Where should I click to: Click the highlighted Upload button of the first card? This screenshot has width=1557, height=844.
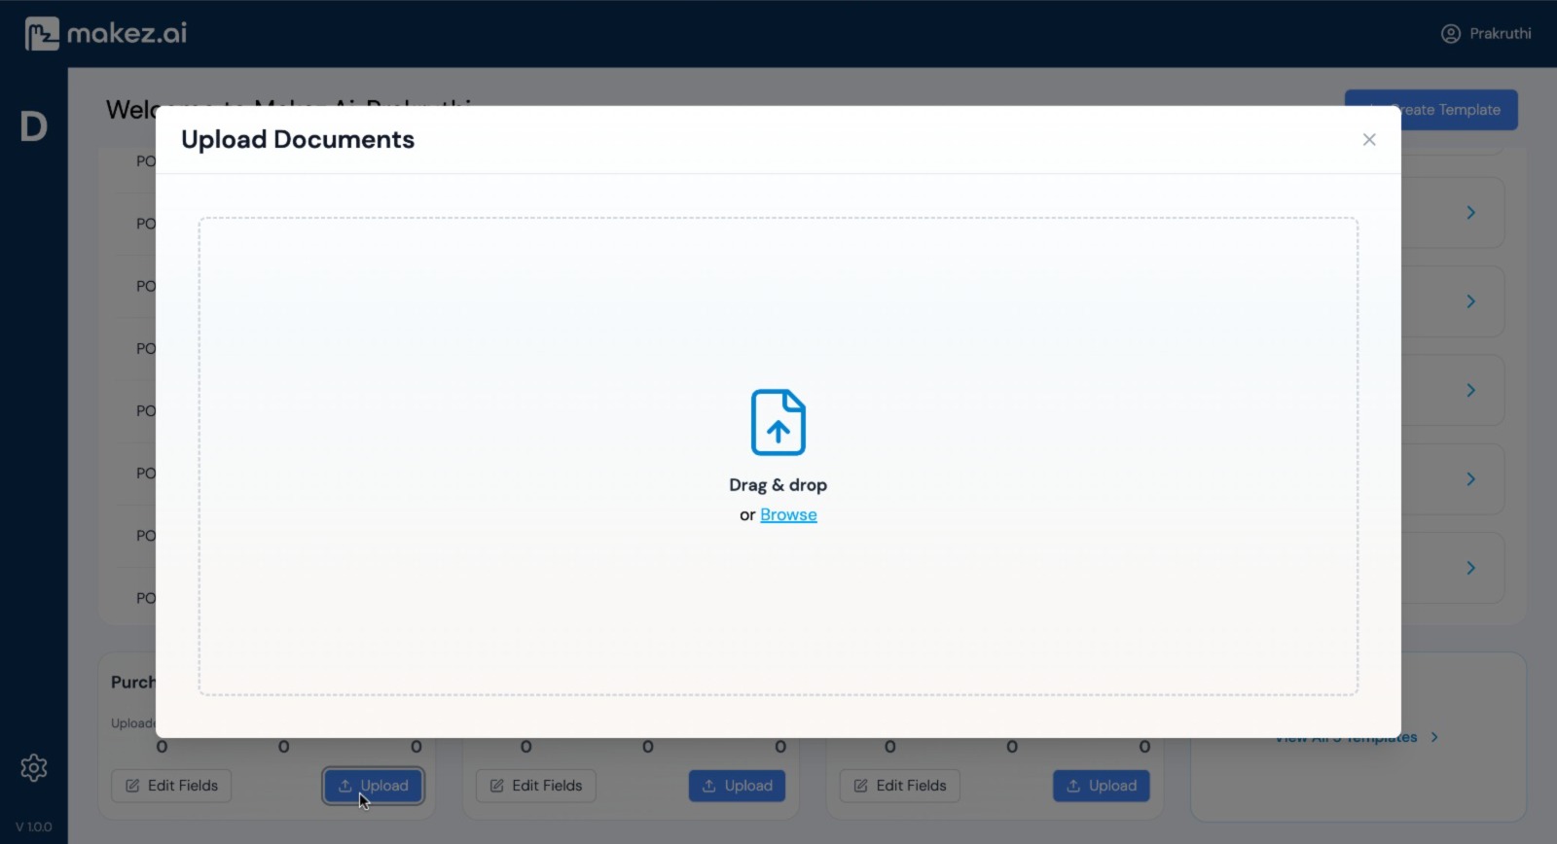tap(374, 786)
